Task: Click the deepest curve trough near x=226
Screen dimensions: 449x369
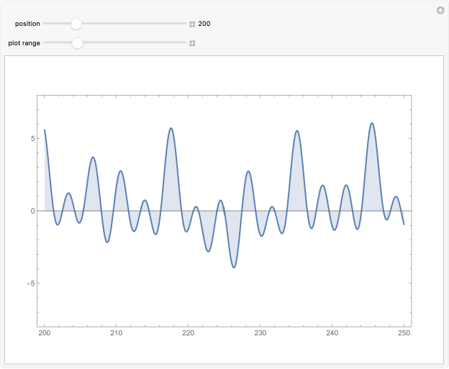Action: (x=234, y=268)
